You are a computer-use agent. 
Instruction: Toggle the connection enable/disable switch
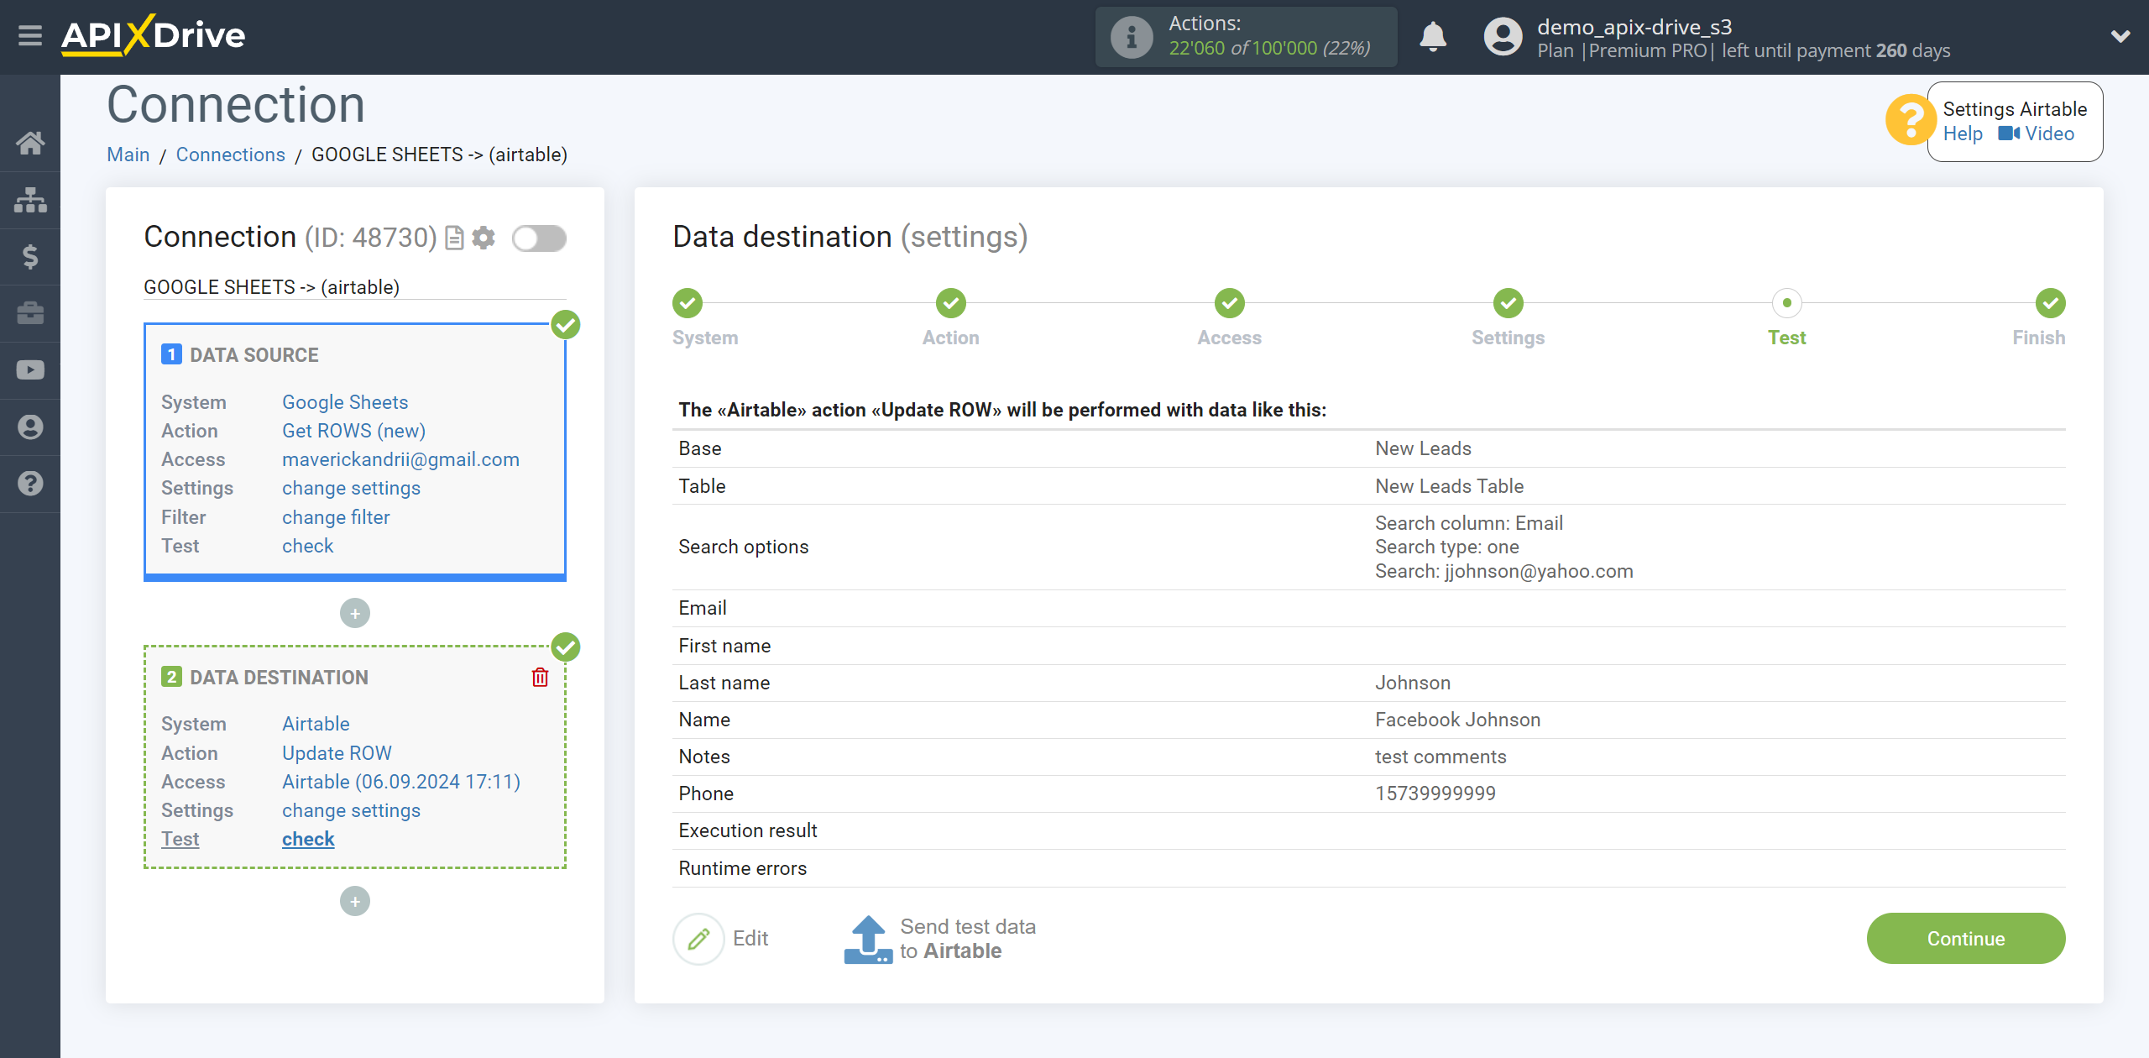click(539, 238)
